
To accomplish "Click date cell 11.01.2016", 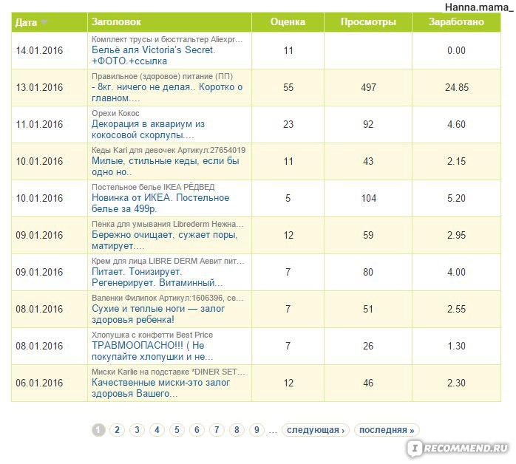I will [x=39, y=124].
